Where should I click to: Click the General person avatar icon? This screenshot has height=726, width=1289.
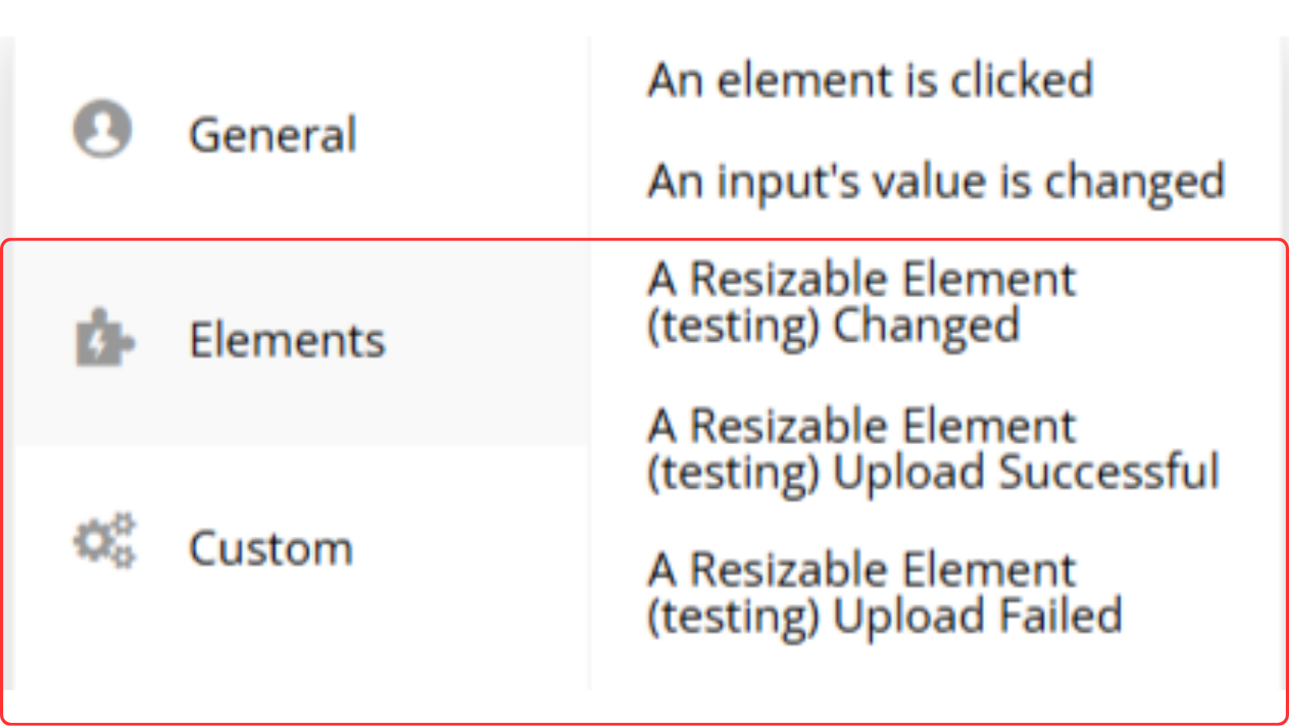(x=102, y=129)
